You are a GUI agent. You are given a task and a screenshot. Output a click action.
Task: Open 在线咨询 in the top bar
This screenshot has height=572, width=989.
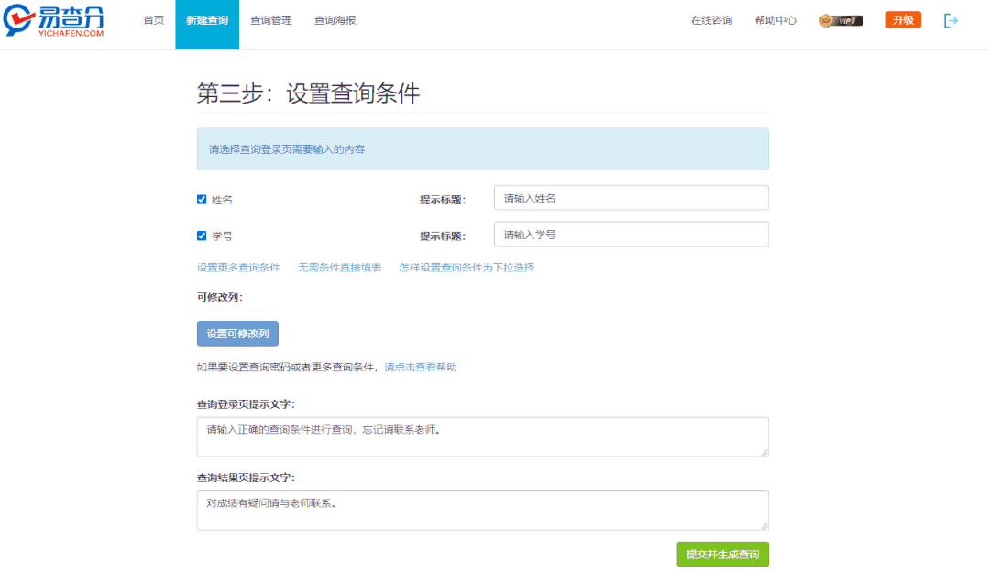point(711,20)
